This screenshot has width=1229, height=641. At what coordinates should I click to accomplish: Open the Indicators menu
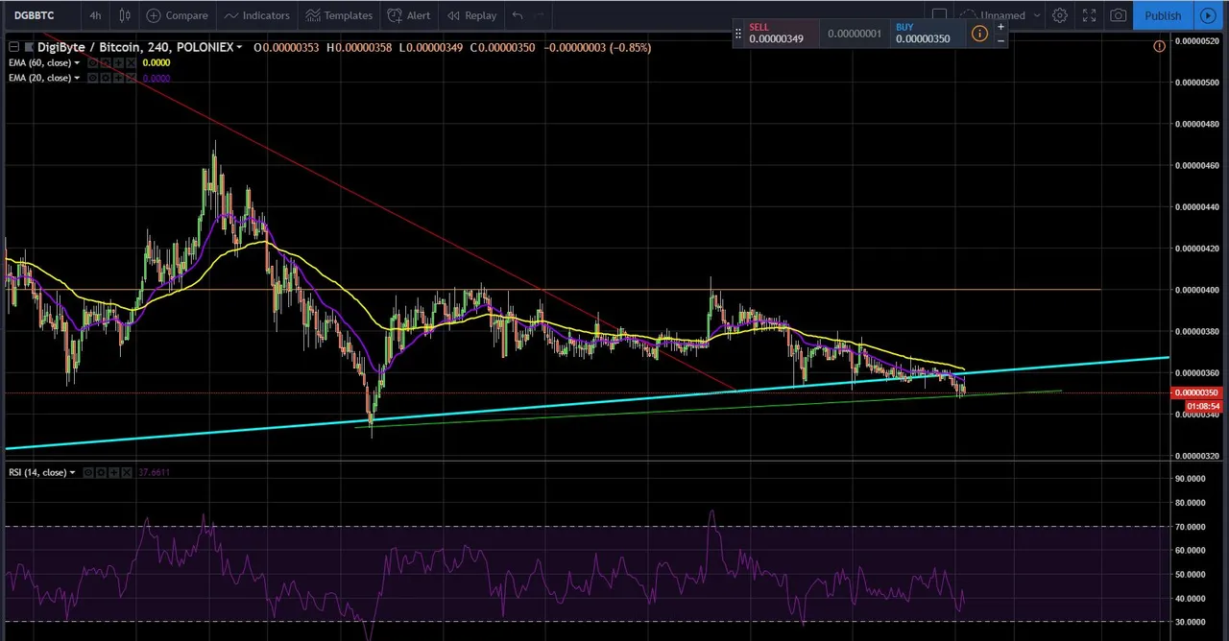tap(255, 15)
